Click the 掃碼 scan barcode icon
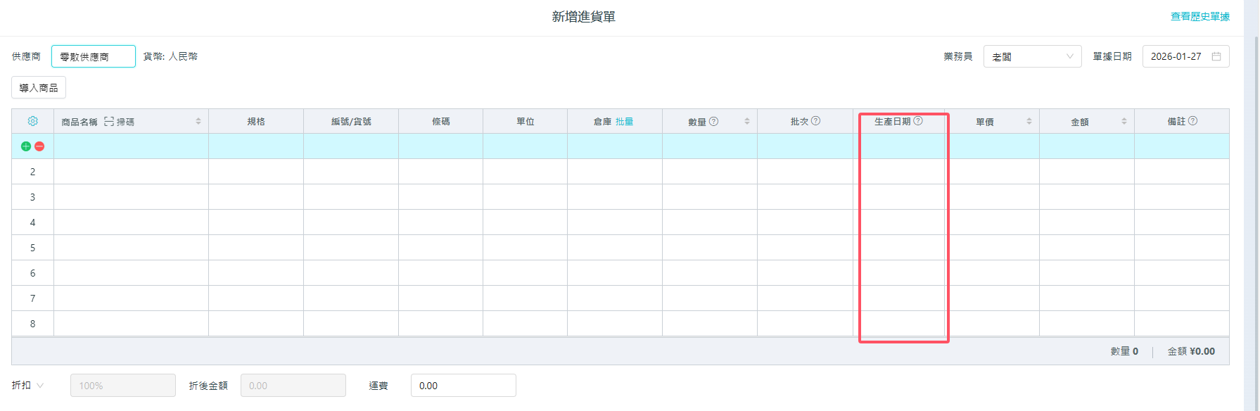Viewport: 1260px width, 411px height. (x=109, y=122)
